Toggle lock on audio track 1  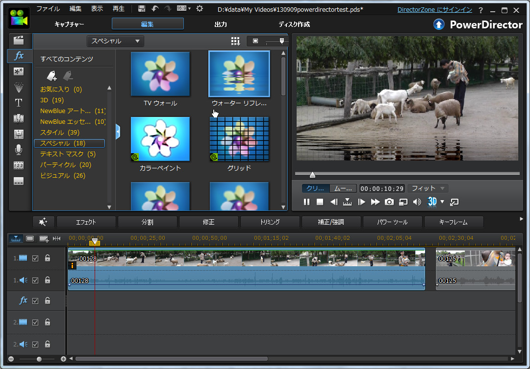click(x=48, y=280)
